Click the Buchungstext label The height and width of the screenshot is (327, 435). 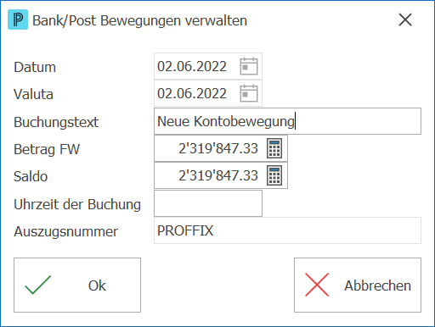tap(56, 122)
